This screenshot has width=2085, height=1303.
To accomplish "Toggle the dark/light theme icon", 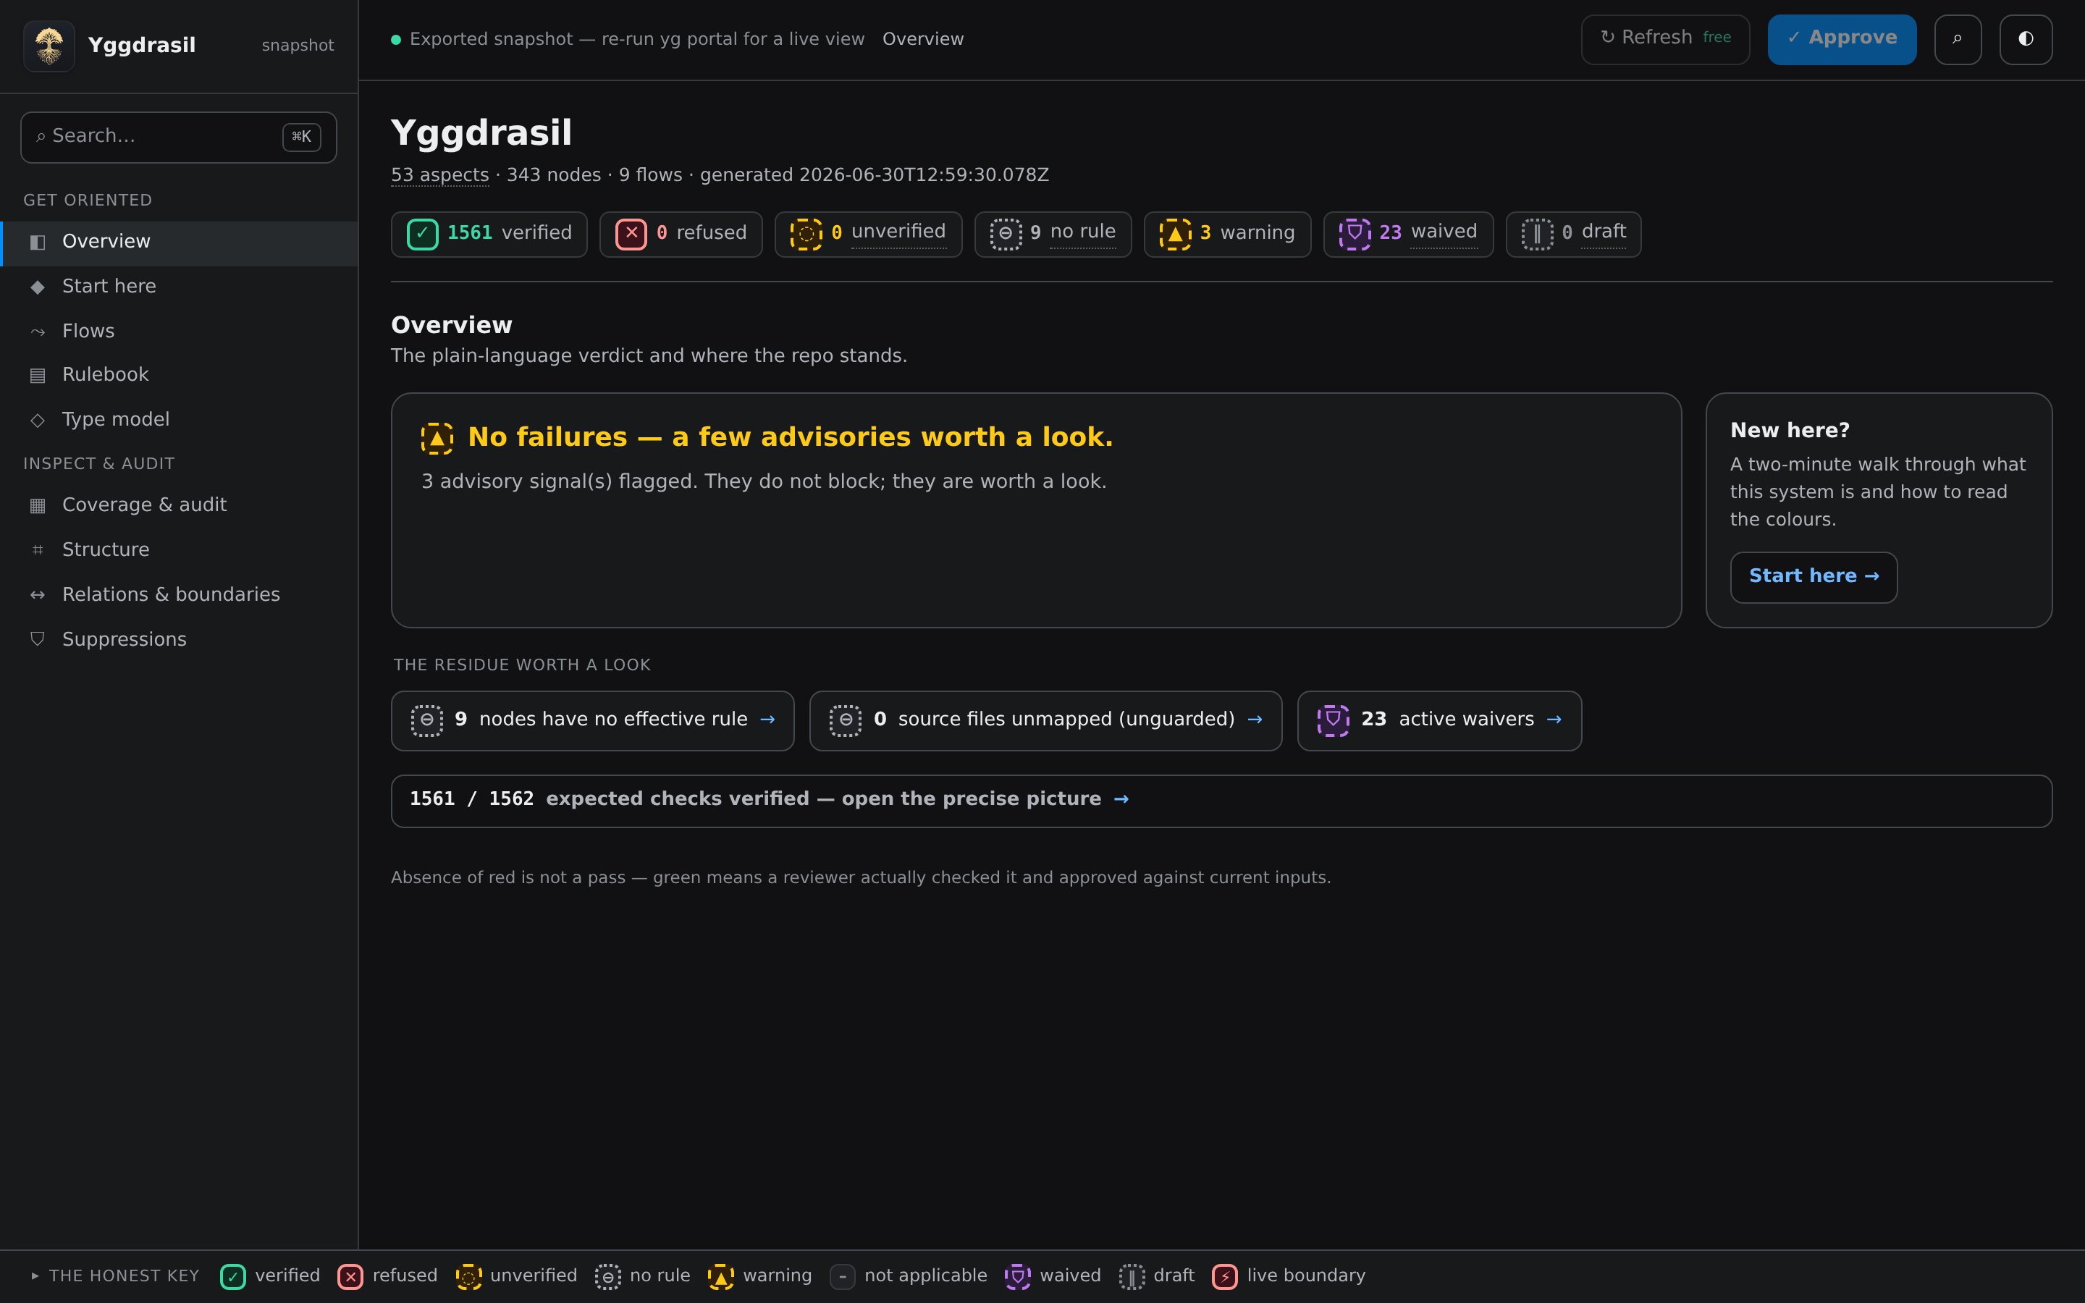I will click(x=2026, y=40).
